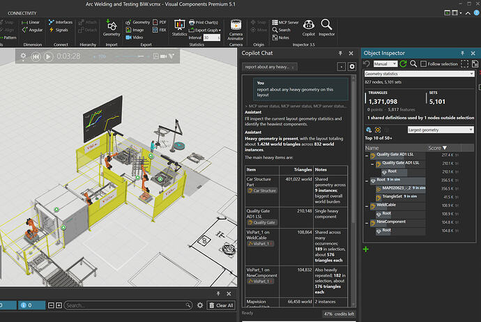This screenshot has width=481, height=322.
Task: Open the Copilot Chat settings gear
Action: (x=352, y=66)
